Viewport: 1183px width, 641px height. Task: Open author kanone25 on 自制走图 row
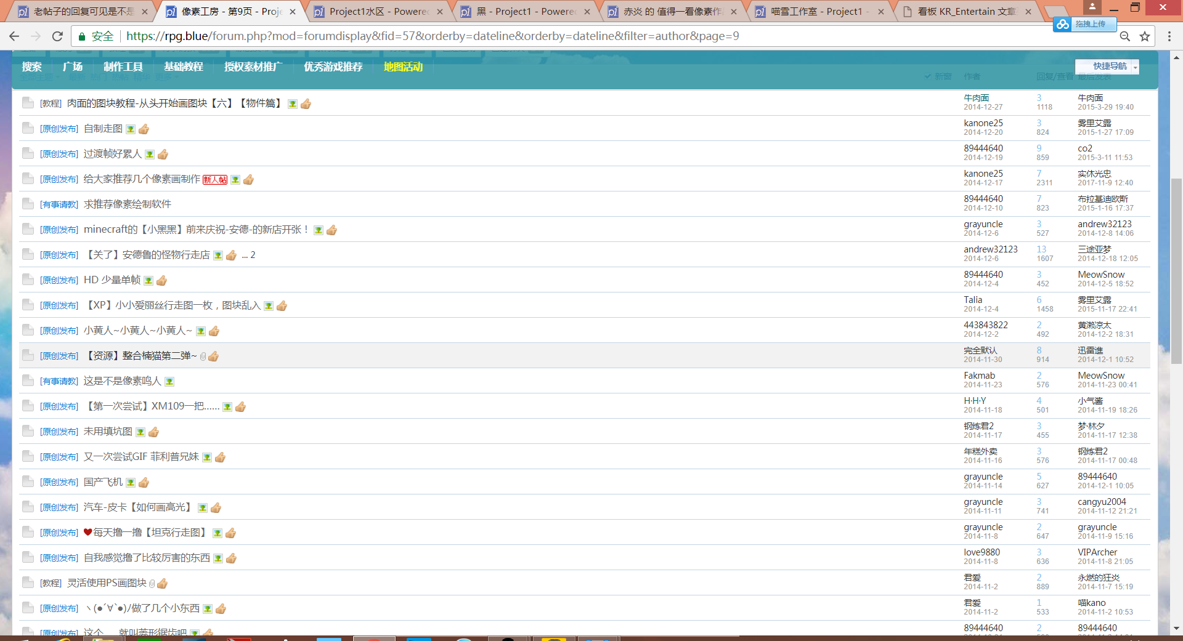point(983,123)
